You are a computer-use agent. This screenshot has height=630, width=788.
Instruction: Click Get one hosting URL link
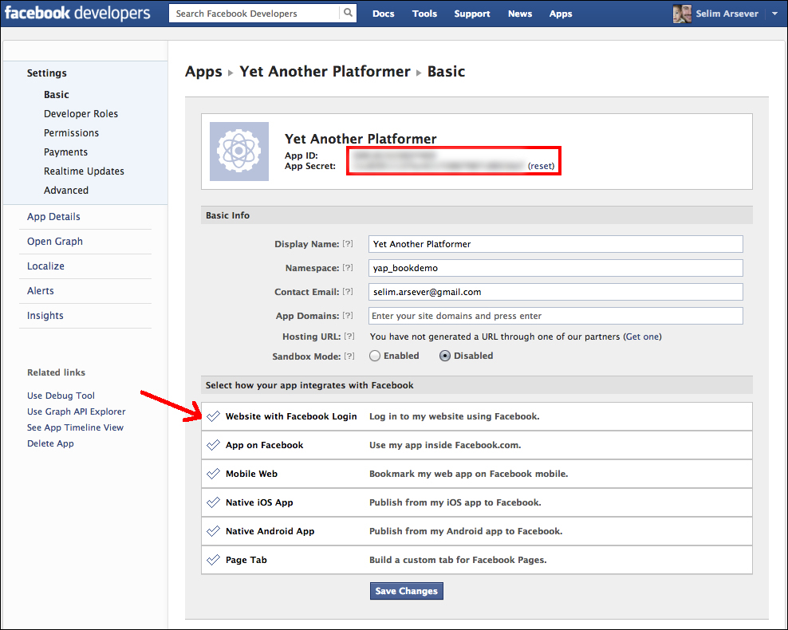(642, 337)
